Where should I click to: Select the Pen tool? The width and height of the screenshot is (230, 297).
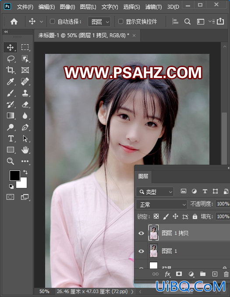pos(25,127)
